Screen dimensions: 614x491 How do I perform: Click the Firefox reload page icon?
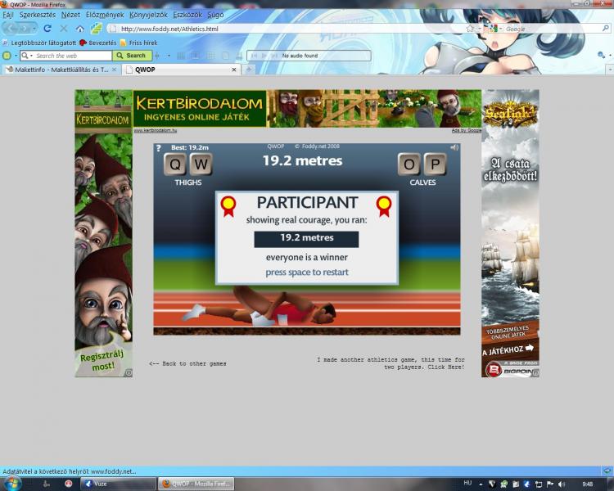47,29
